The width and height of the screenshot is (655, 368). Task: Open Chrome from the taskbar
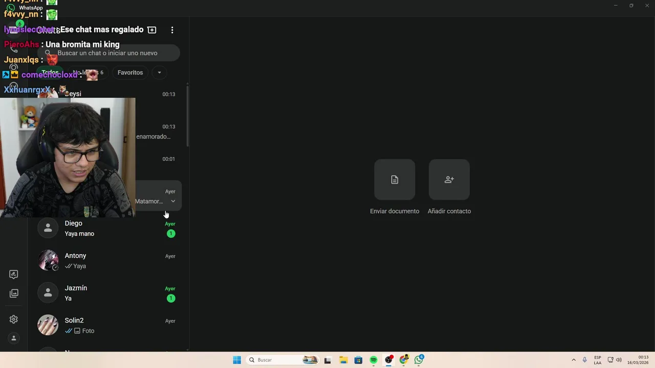(x=404, y=360)
